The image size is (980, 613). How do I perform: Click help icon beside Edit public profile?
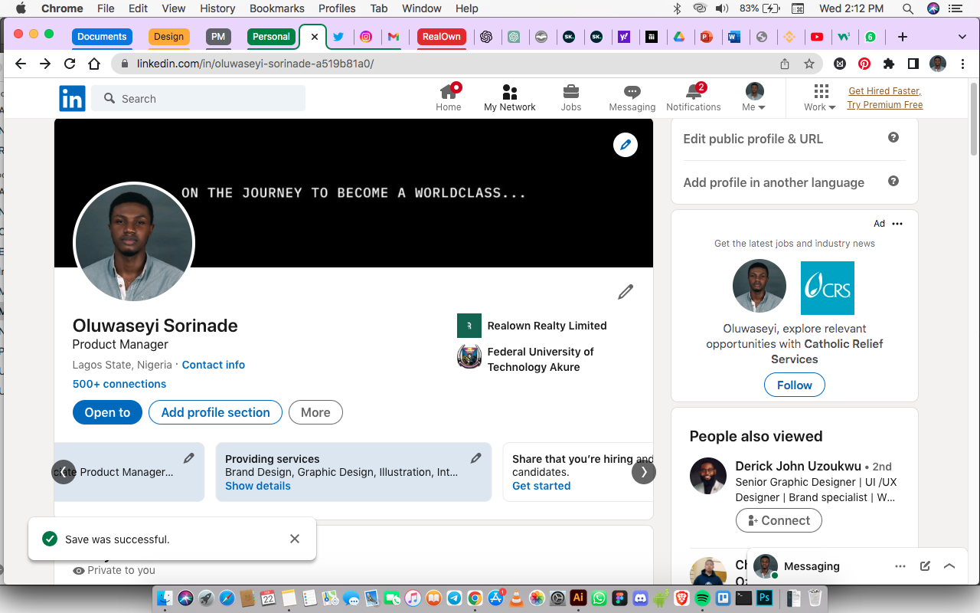point(893,138)
